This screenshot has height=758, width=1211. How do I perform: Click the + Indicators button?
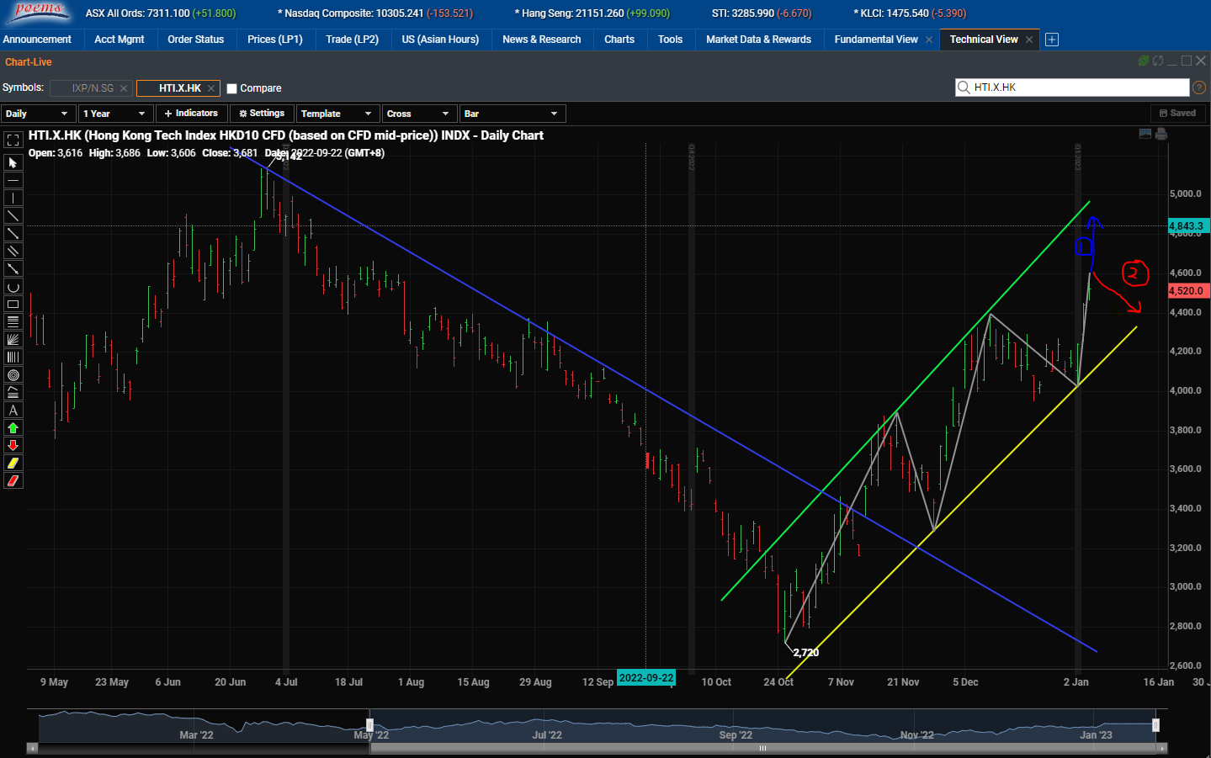point(191,113)
